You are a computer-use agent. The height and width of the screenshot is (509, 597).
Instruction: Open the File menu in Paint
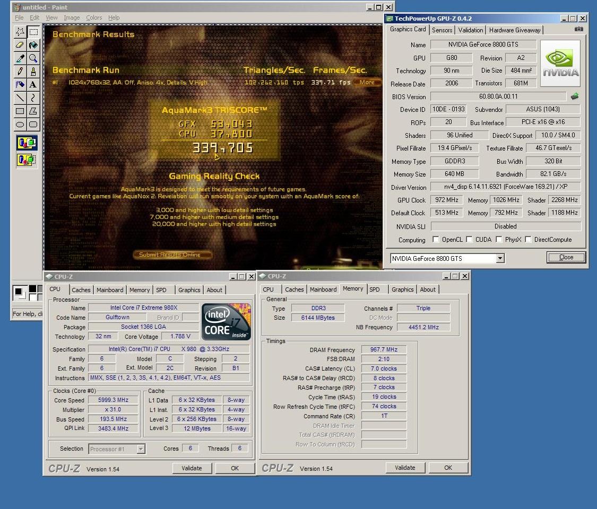click(x=19, y=17)
